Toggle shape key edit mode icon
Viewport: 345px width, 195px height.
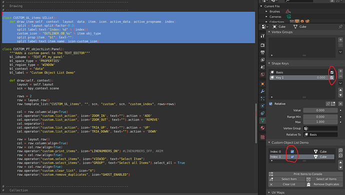(333, 104)
